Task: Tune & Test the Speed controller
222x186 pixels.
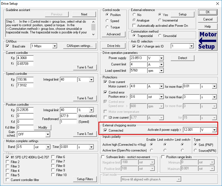Action: pos(85,98)
